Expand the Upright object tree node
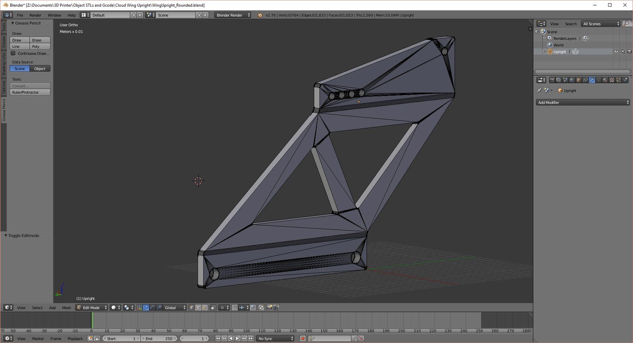This screenshot has width=633, height=343. [x=543, y=51]
